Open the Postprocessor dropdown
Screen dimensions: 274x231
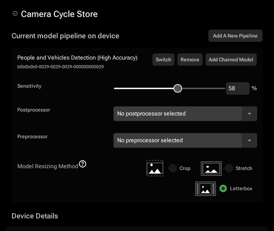tap(185, 114)
